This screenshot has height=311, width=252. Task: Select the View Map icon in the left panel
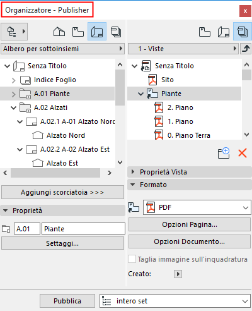(78, 32)
